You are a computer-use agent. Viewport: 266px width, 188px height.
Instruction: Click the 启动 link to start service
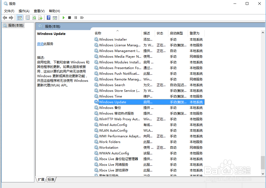pos(40,44)
